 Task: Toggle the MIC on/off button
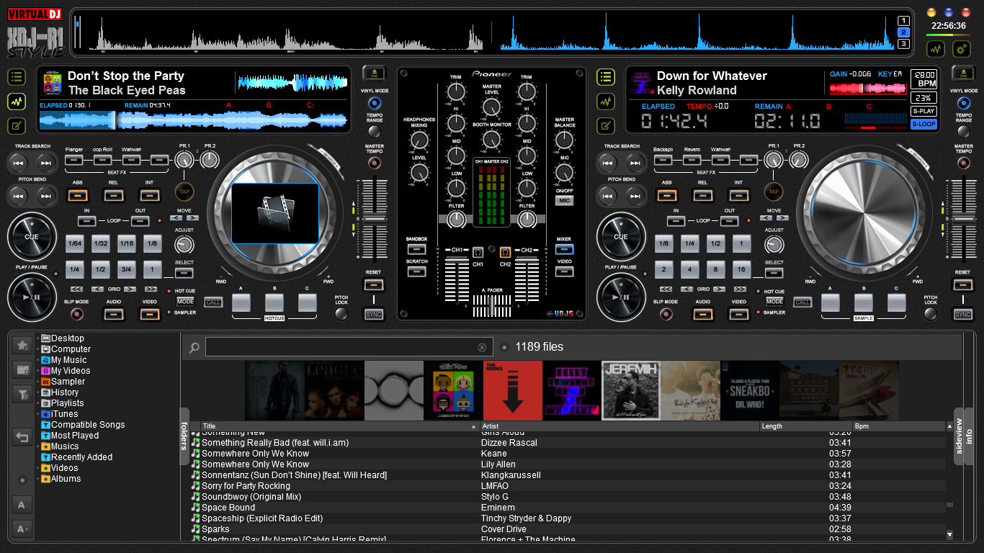565,201
